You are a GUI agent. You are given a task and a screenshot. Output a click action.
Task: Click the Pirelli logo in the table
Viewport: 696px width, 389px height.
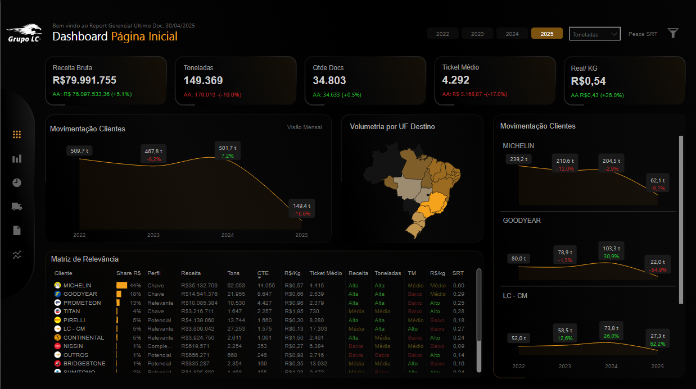pos(57,320)
